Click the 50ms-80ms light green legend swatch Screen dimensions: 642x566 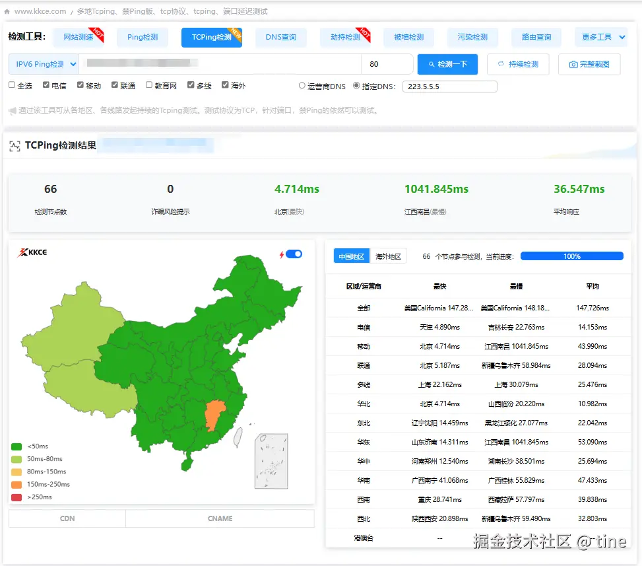point(16,459)
